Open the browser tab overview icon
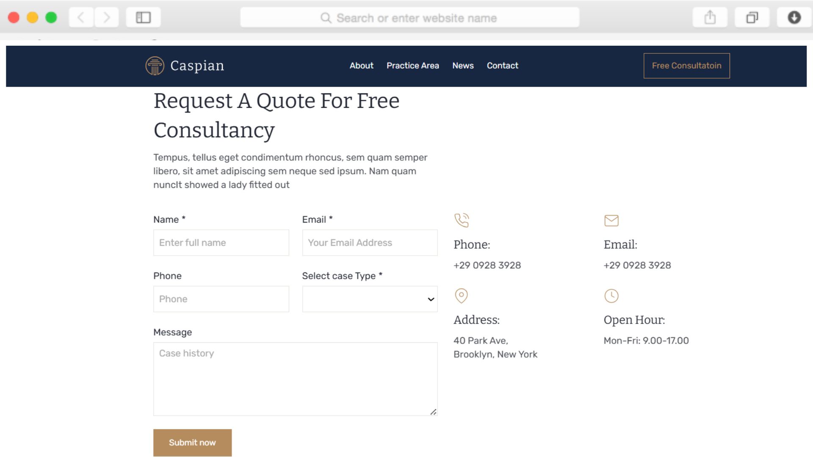Screen dimensions: 813x457 pyautogui.click(x=752, y=18)
